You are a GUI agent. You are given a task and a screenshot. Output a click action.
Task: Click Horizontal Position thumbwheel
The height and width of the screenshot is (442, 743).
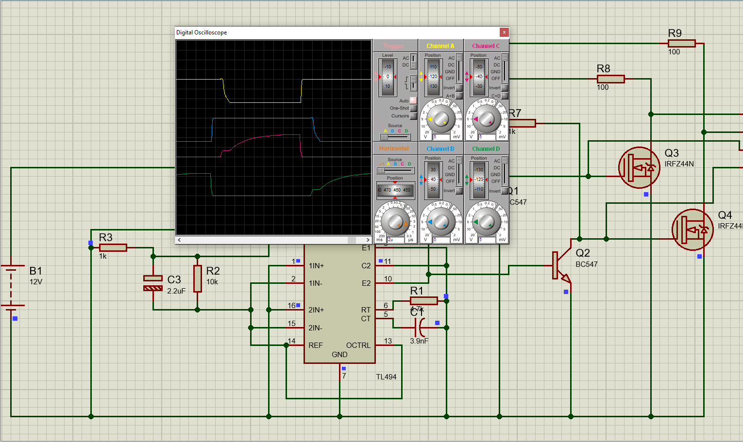click(395, 190)
